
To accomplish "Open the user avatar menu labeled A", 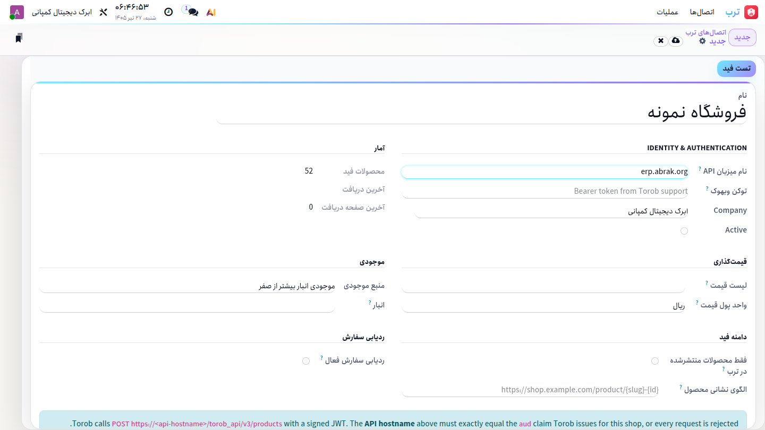I will [x=17, y=12].
